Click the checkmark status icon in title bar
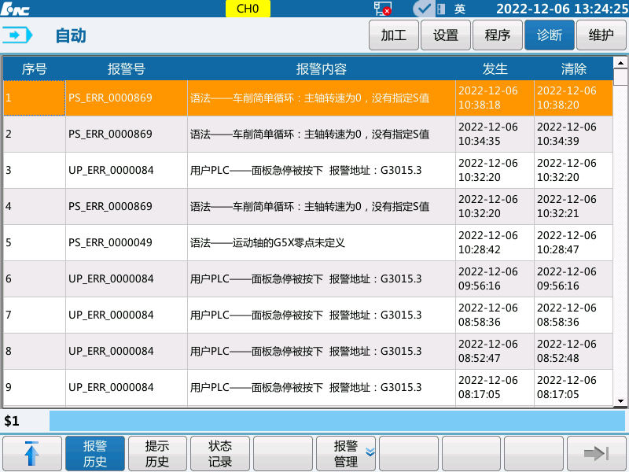This screenshot has width=629, height=472. pyautogui.click(x=423, y=8)
